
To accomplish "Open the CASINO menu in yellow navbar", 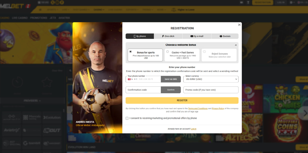I will [99, 10].
